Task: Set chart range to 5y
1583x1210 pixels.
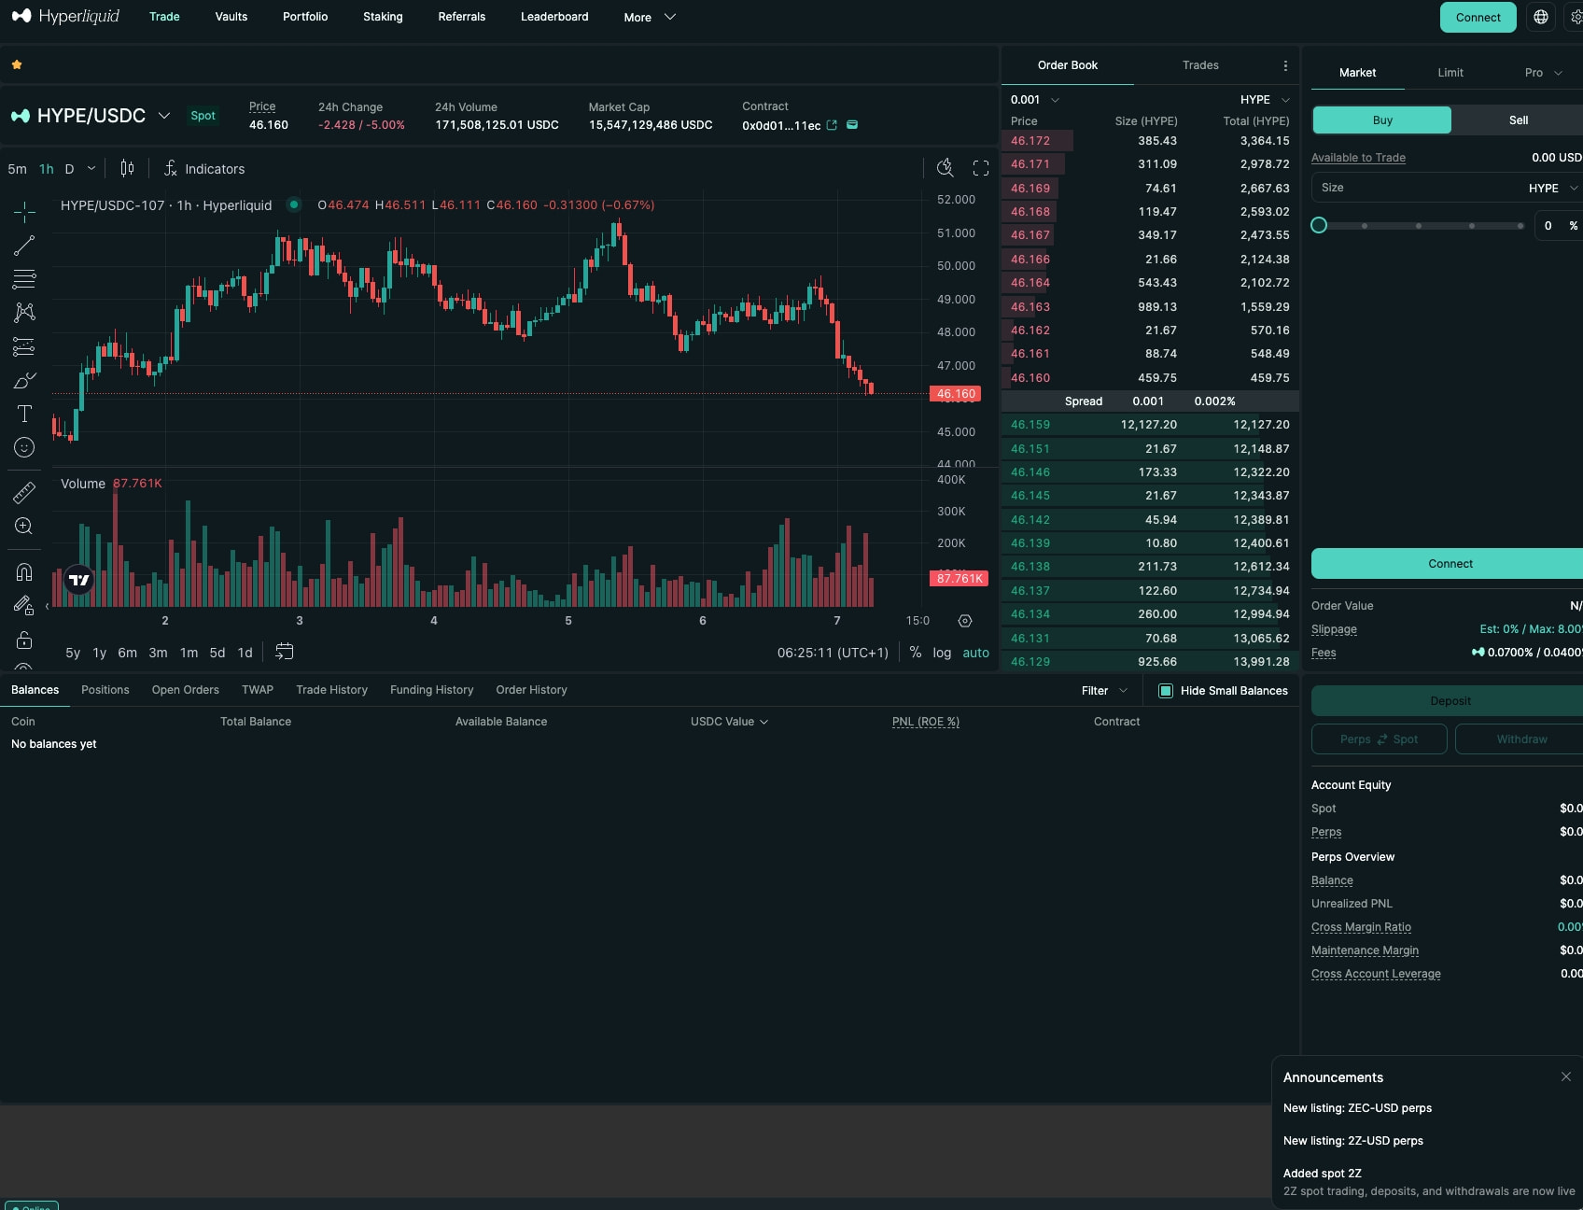Action: (73, 653)
